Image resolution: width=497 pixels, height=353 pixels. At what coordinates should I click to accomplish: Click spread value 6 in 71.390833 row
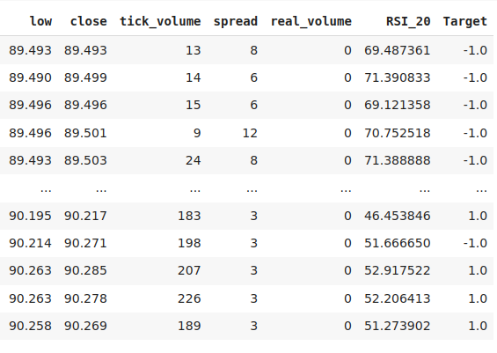click(x=254, y=77)
